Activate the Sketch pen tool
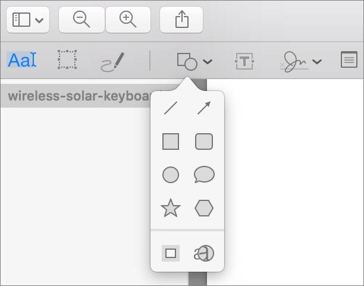The height and width of the screenshot is (286, 364). click(x=112, y=61)
